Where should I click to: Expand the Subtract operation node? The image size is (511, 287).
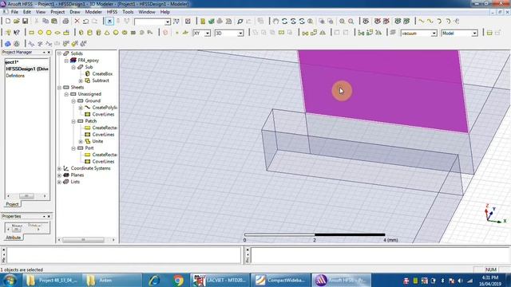coord(81,81)
